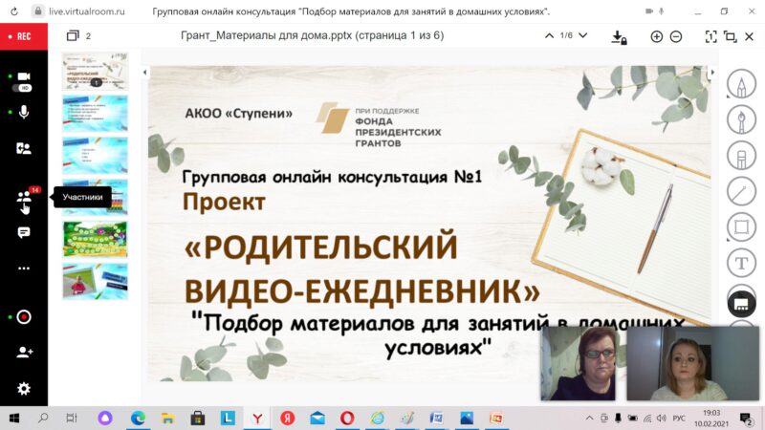This screenshot has height=430, width=765.
Task: Open the Mail app from taskbar
Action: pyautogui.click(x=317, y=418)
